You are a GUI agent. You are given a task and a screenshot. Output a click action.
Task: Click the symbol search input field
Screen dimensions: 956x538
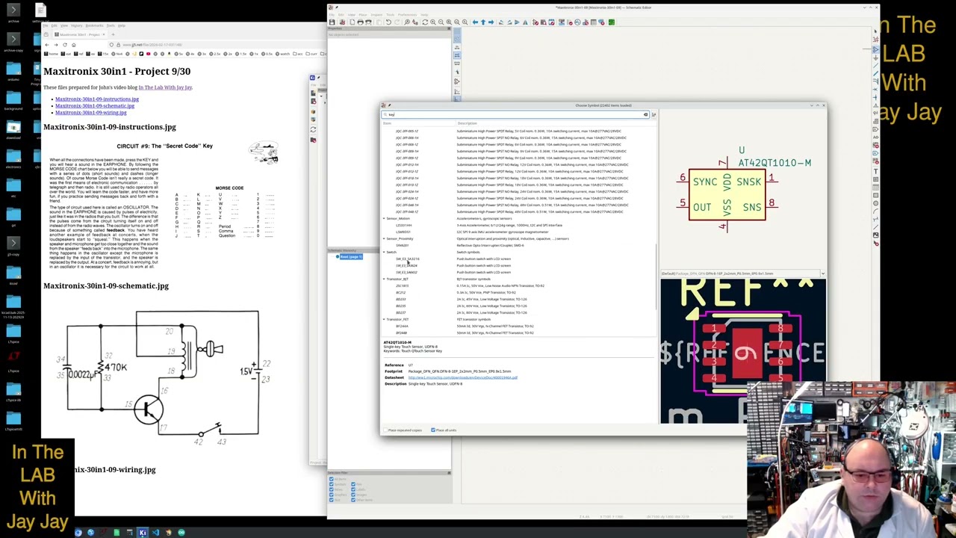(515, 115)
